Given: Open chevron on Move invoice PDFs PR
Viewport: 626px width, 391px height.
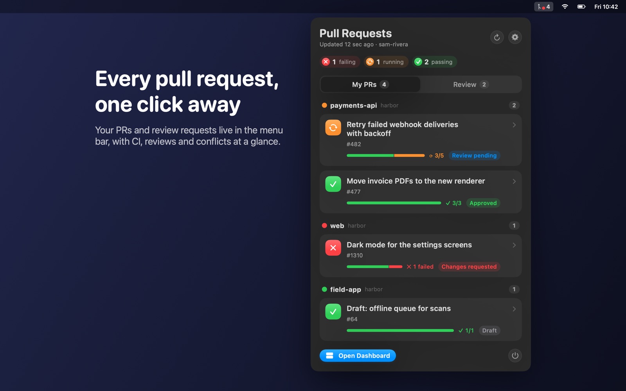Looking at the screenshot, I should [x=514, y=181].
